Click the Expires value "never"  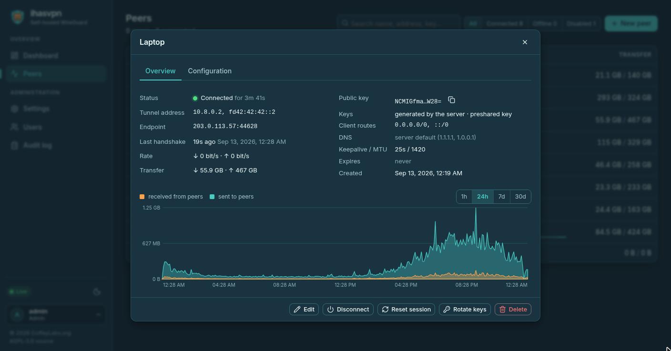(403, 161)
